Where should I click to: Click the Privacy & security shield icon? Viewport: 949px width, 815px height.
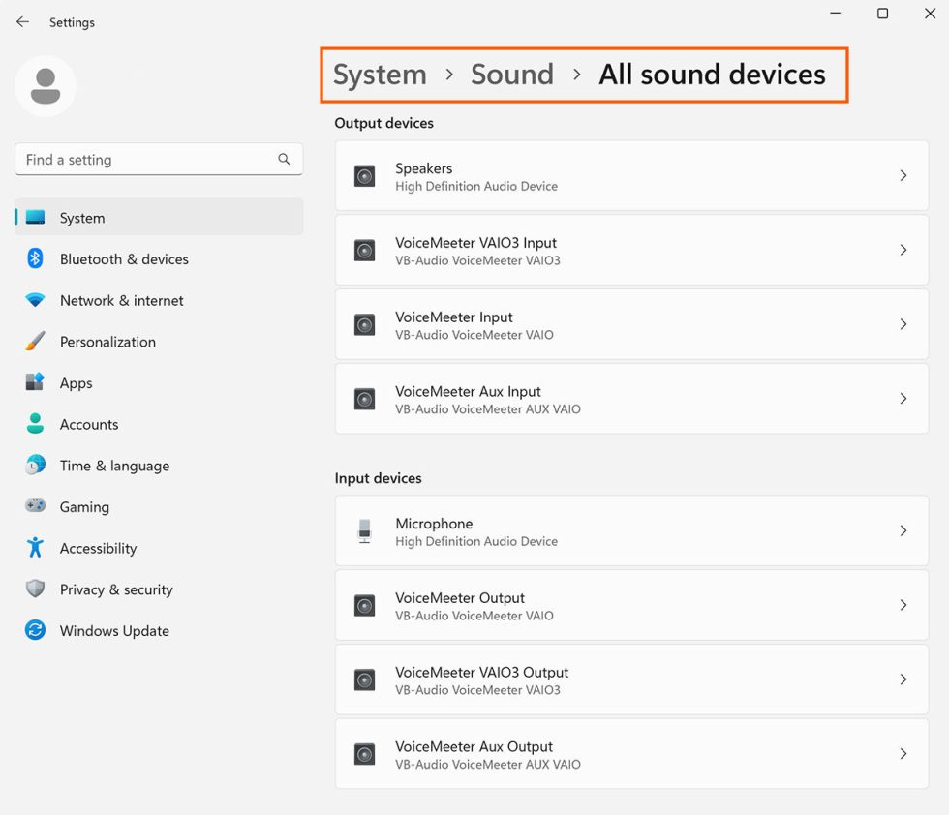35,589
